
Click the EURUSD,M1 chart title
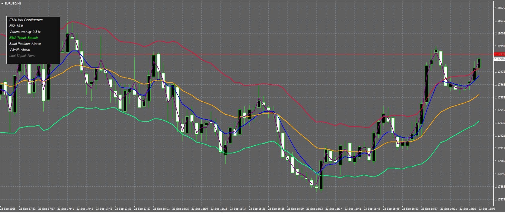click(13, 3)
